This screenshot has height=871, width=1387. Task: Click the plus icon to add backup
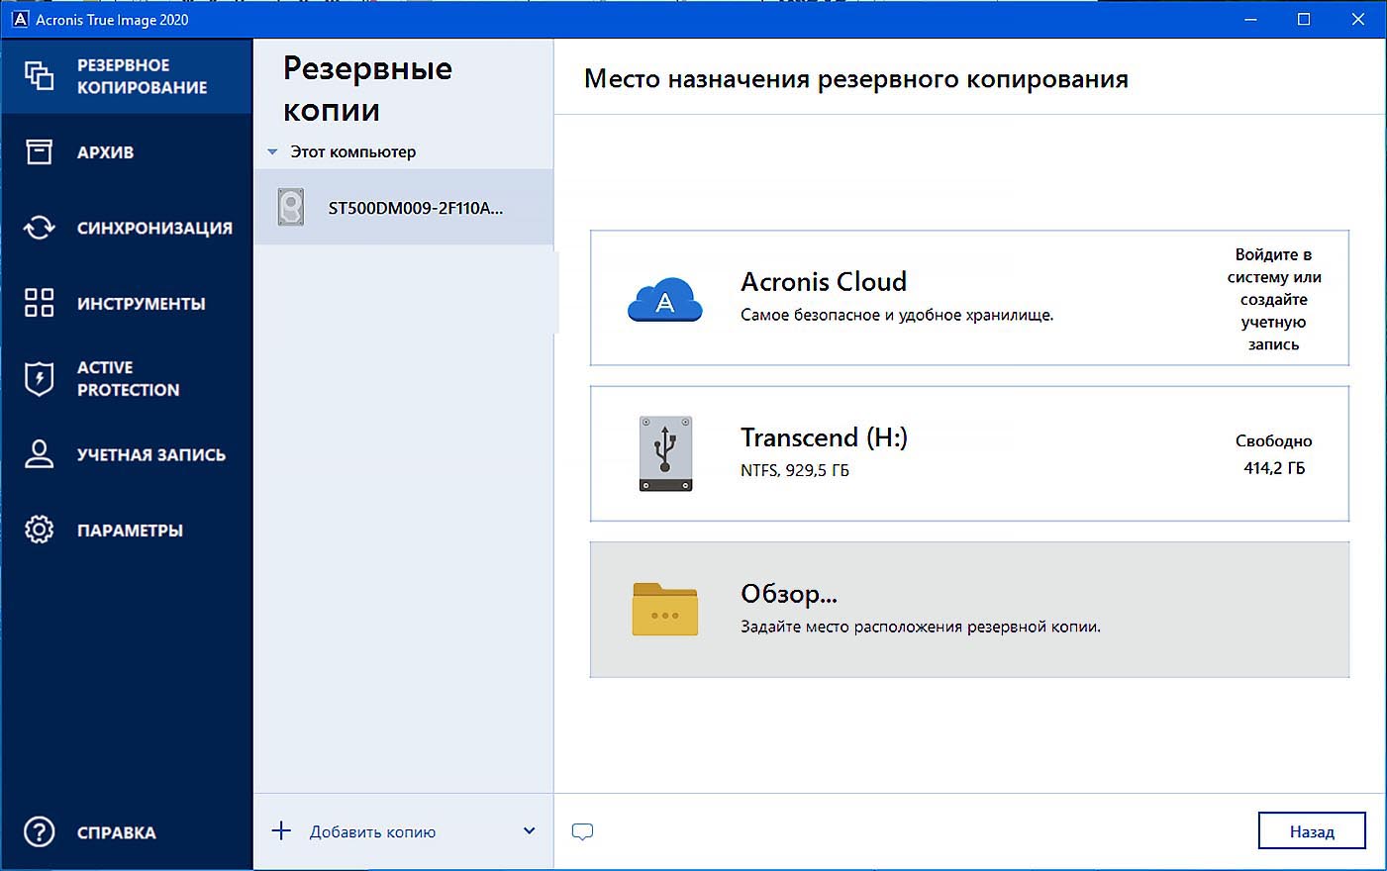281,830
